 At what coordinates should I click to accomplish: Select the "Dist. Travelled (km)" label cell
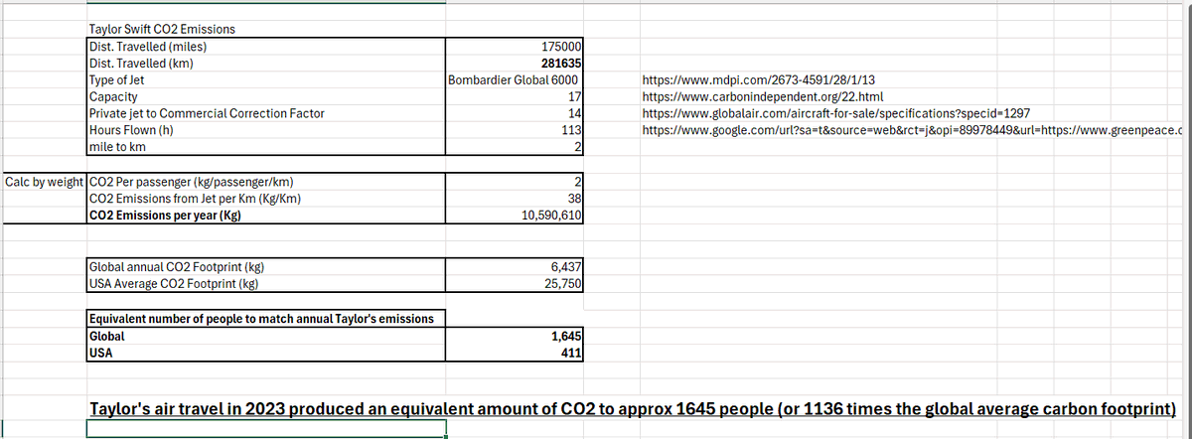tap(266, 63)
